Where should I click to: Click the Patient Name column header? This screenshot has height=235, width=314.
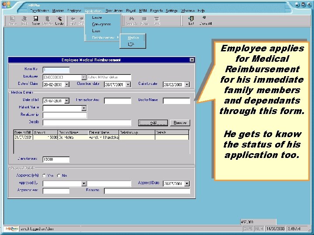pyautogui.click(x=104, y=132)
